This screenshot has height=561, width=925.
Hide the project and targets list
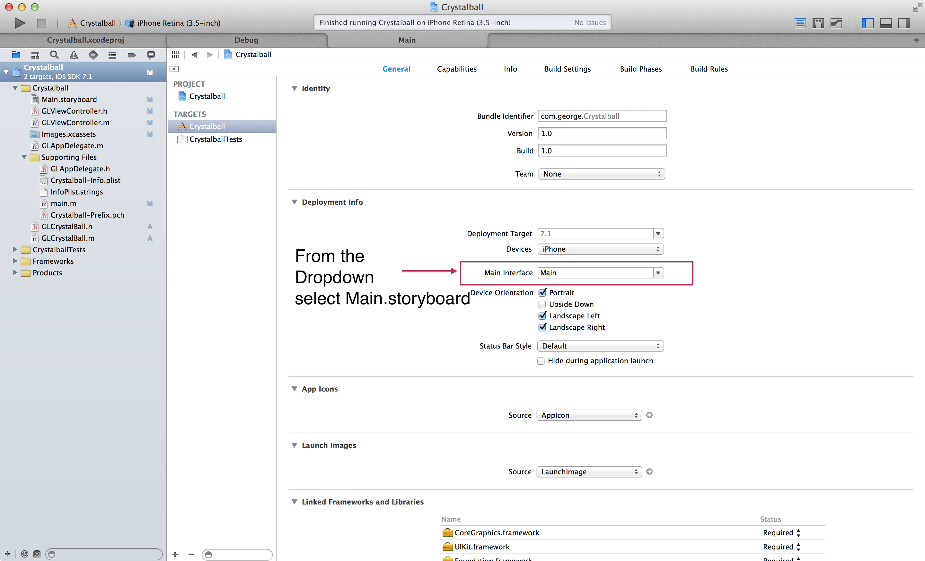pyautogui.click(x=174, y=69)
